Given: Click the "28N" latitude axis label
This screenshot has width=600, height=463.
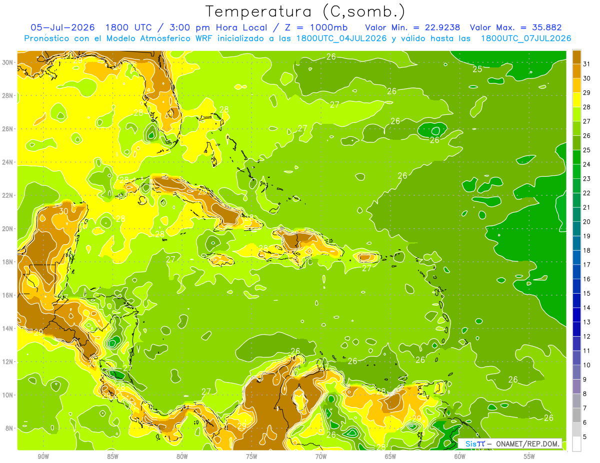Looking at the screenshot, I should pos(8,95).
